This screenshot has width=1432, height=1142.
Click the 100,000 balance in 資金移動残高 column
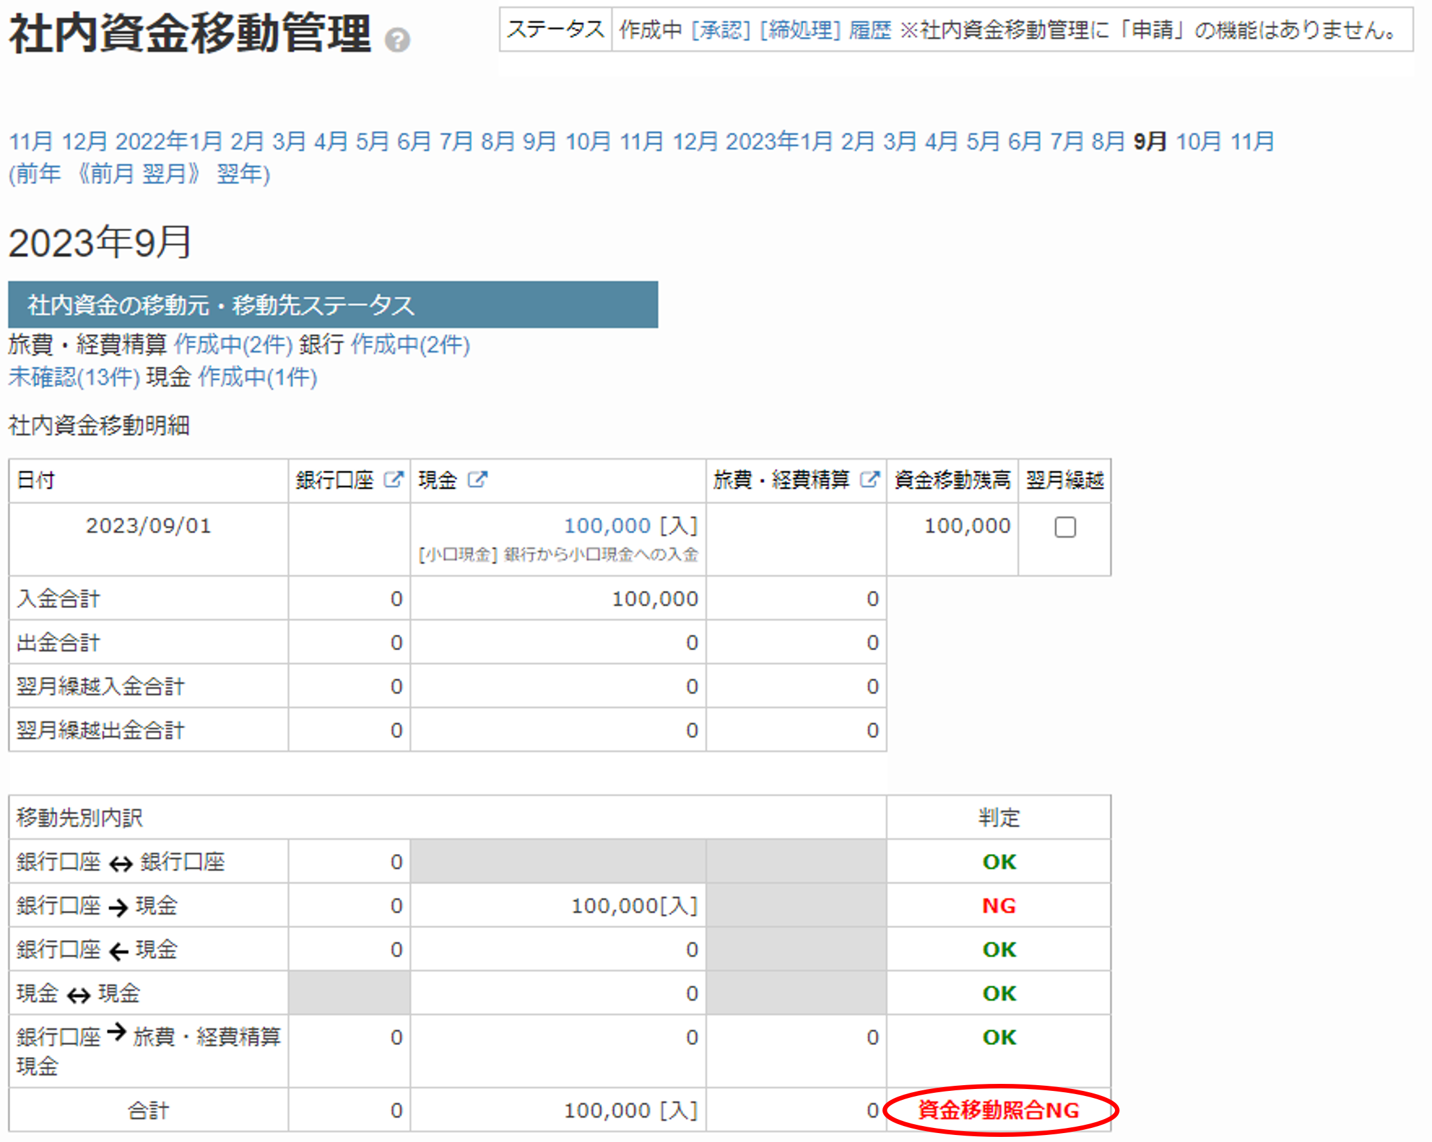tap(967, 526)
